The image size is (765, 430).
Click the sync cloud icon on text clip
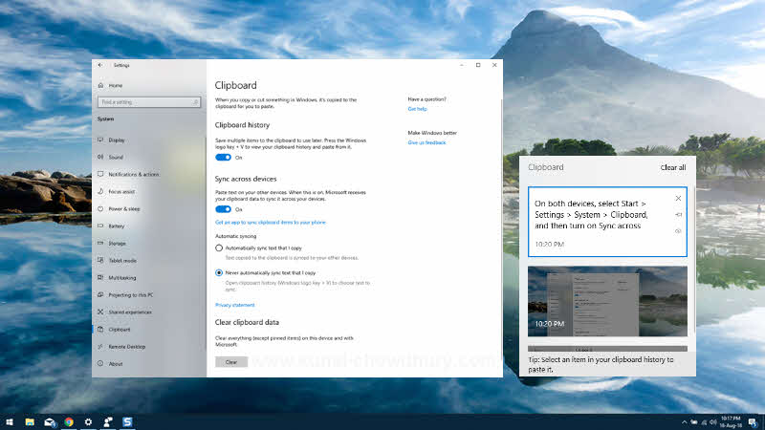pyautogui.click(x=678, y=231)
